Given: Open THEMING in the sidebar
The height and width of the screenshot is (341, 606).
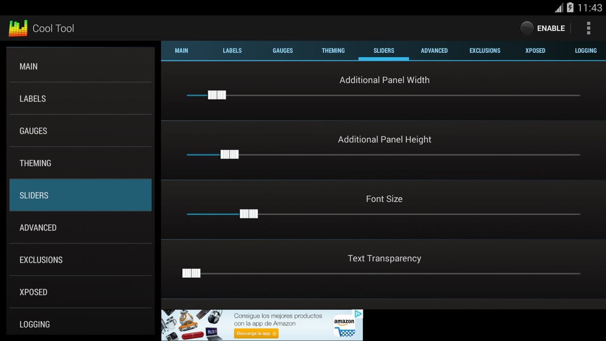Looking at the screenshot, I should click(x=81, y=163).
